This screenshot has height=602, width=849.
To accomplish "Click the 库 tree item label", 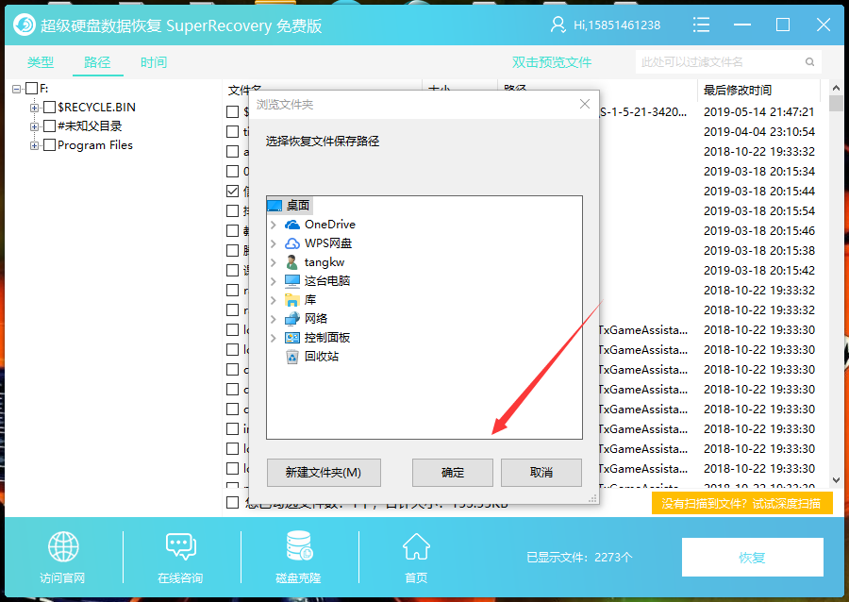I will 310,300.
